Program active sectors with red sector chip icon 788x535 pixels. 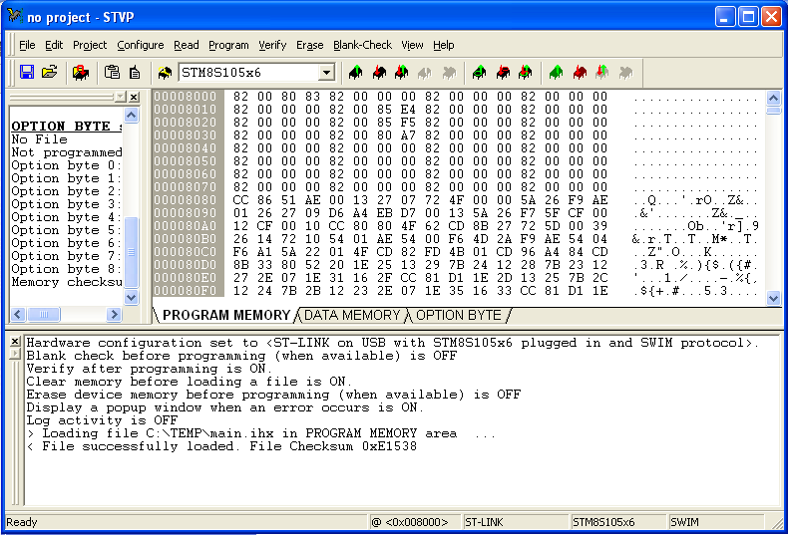503,73
